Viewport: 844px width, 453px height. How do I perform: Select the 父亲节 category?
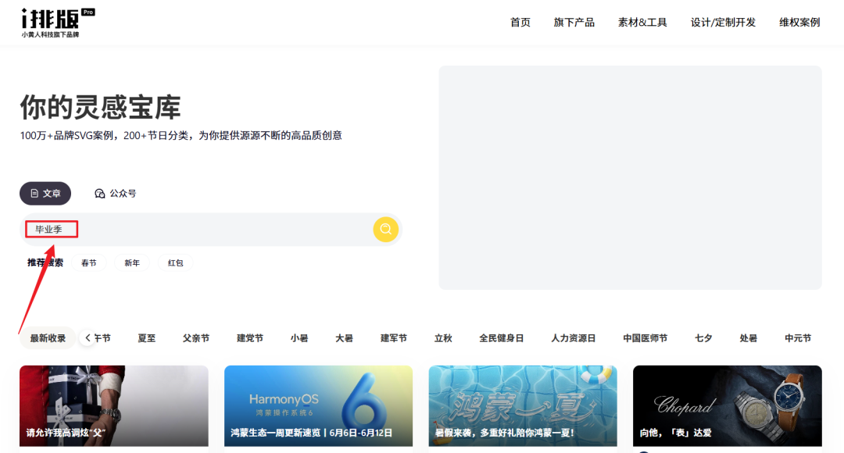(x=195, y=338)
